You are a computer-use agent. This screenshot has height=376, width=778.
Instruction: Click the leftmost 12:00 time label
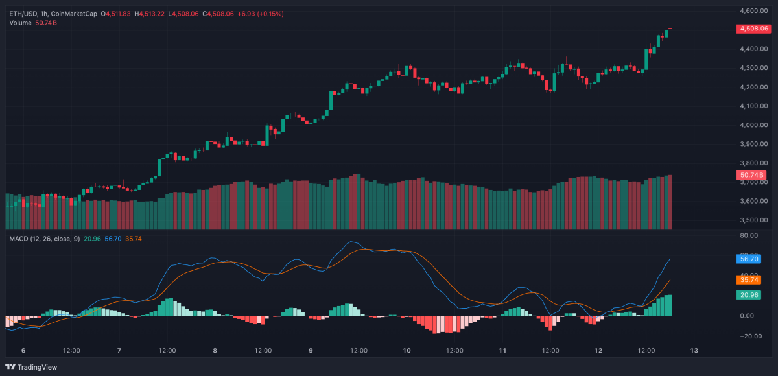click(x=71, y=349)
